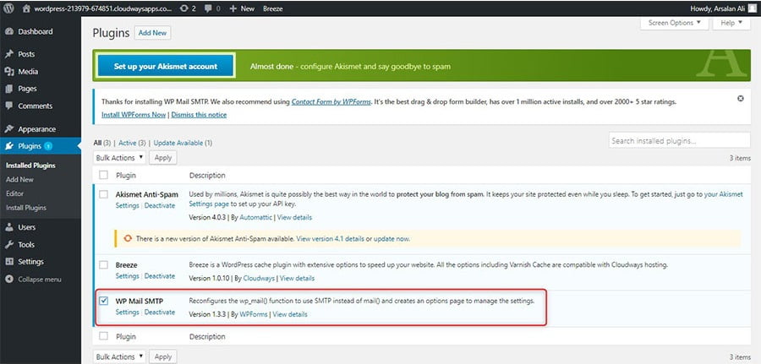Click Add New button beside Plugins heading

pos(152,33)
